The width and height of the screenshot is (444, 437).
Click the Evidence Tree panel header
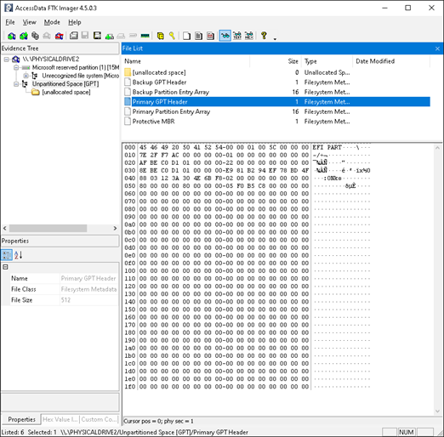(x=60, y=48)
